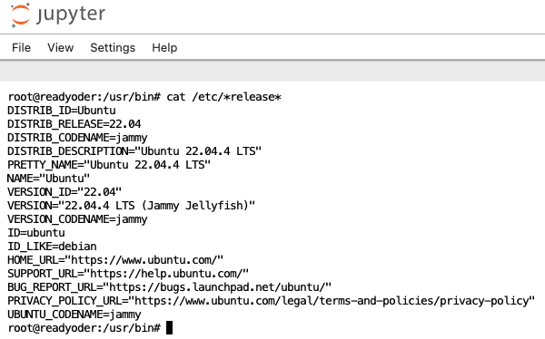The image size is (545, 339).
Task: Open the View menu
Action: [61, 47]
